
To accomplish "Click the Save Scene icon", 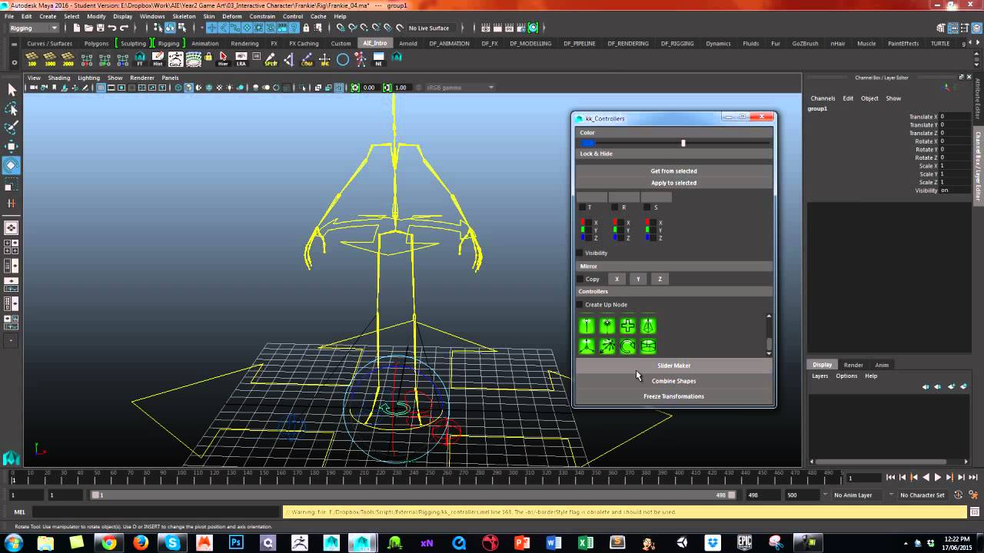I will click(100, 28).
